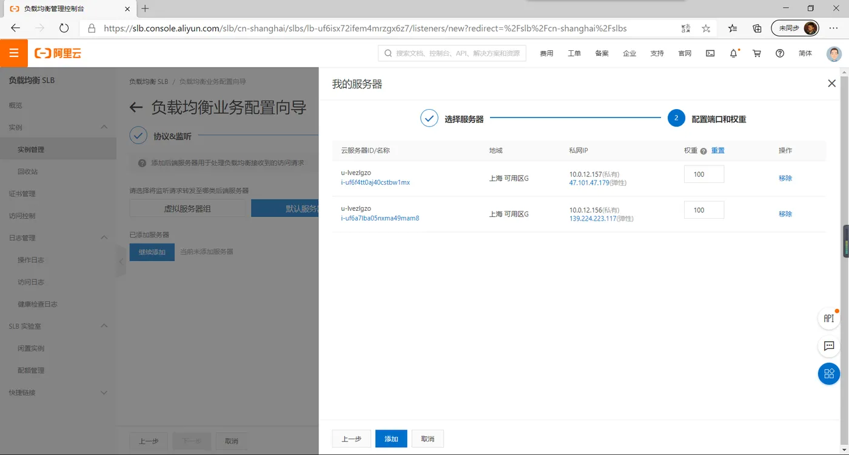Add this page to favorites star
The height and width of the screenshot is (455, 849).
tap(706, 28)
